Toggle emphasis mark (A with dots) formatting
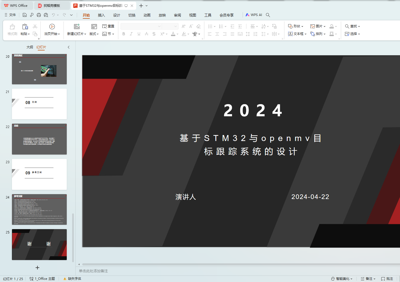The height and width of the screenshot is (282, 400). 147,34
